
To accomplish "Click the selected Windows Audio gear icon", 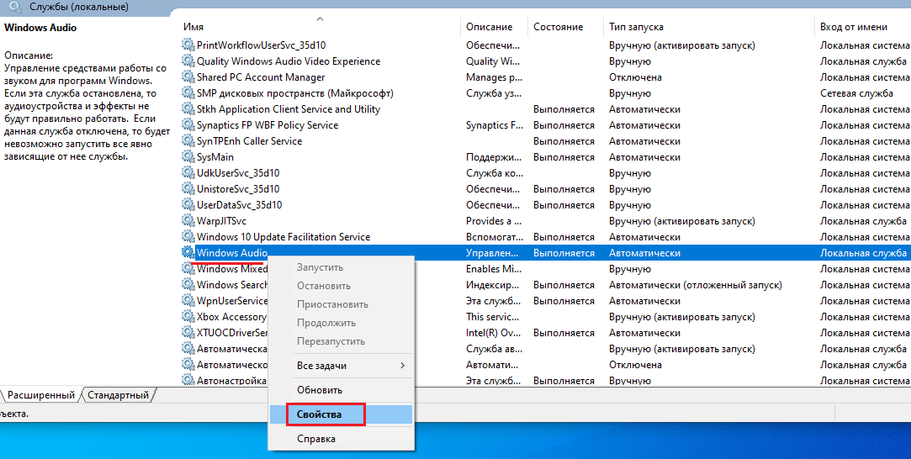I will (188, 252).
